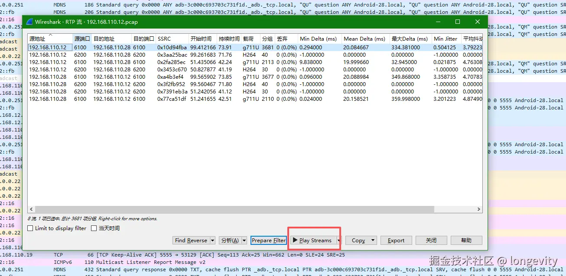Click the Export button
This screenshot has width=566, height=276.
tap(396, 241)
